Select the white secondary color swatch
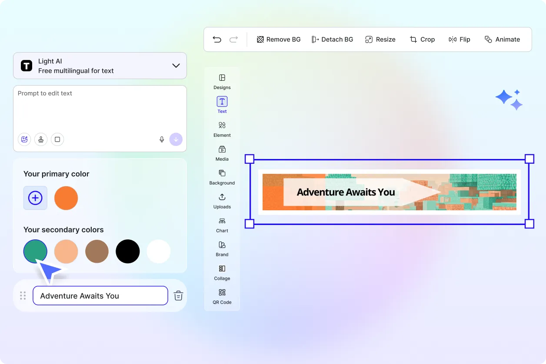 coord(159,251)
